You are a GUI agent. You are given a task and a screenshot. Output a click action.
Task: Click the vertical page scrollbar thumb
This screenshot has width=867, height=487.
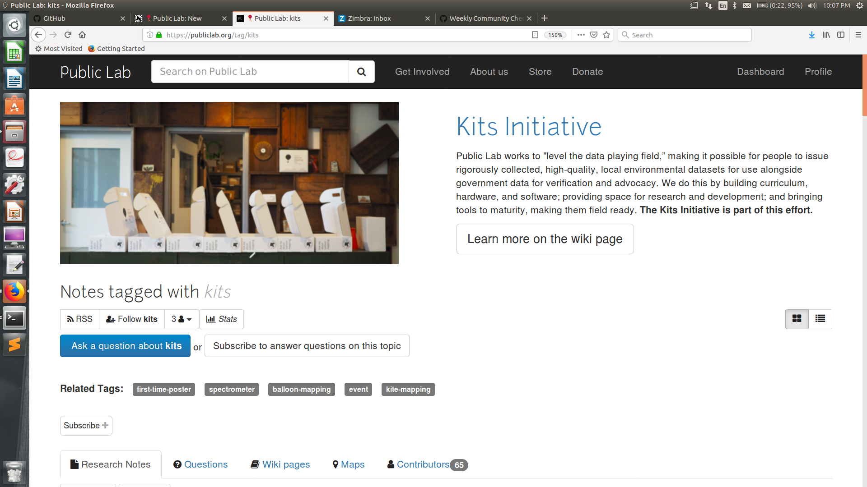pos(864,85)
